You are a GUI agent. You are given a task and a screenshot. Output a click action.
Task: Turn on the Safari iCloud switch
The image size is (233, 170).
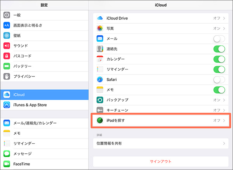click(219, 80)
